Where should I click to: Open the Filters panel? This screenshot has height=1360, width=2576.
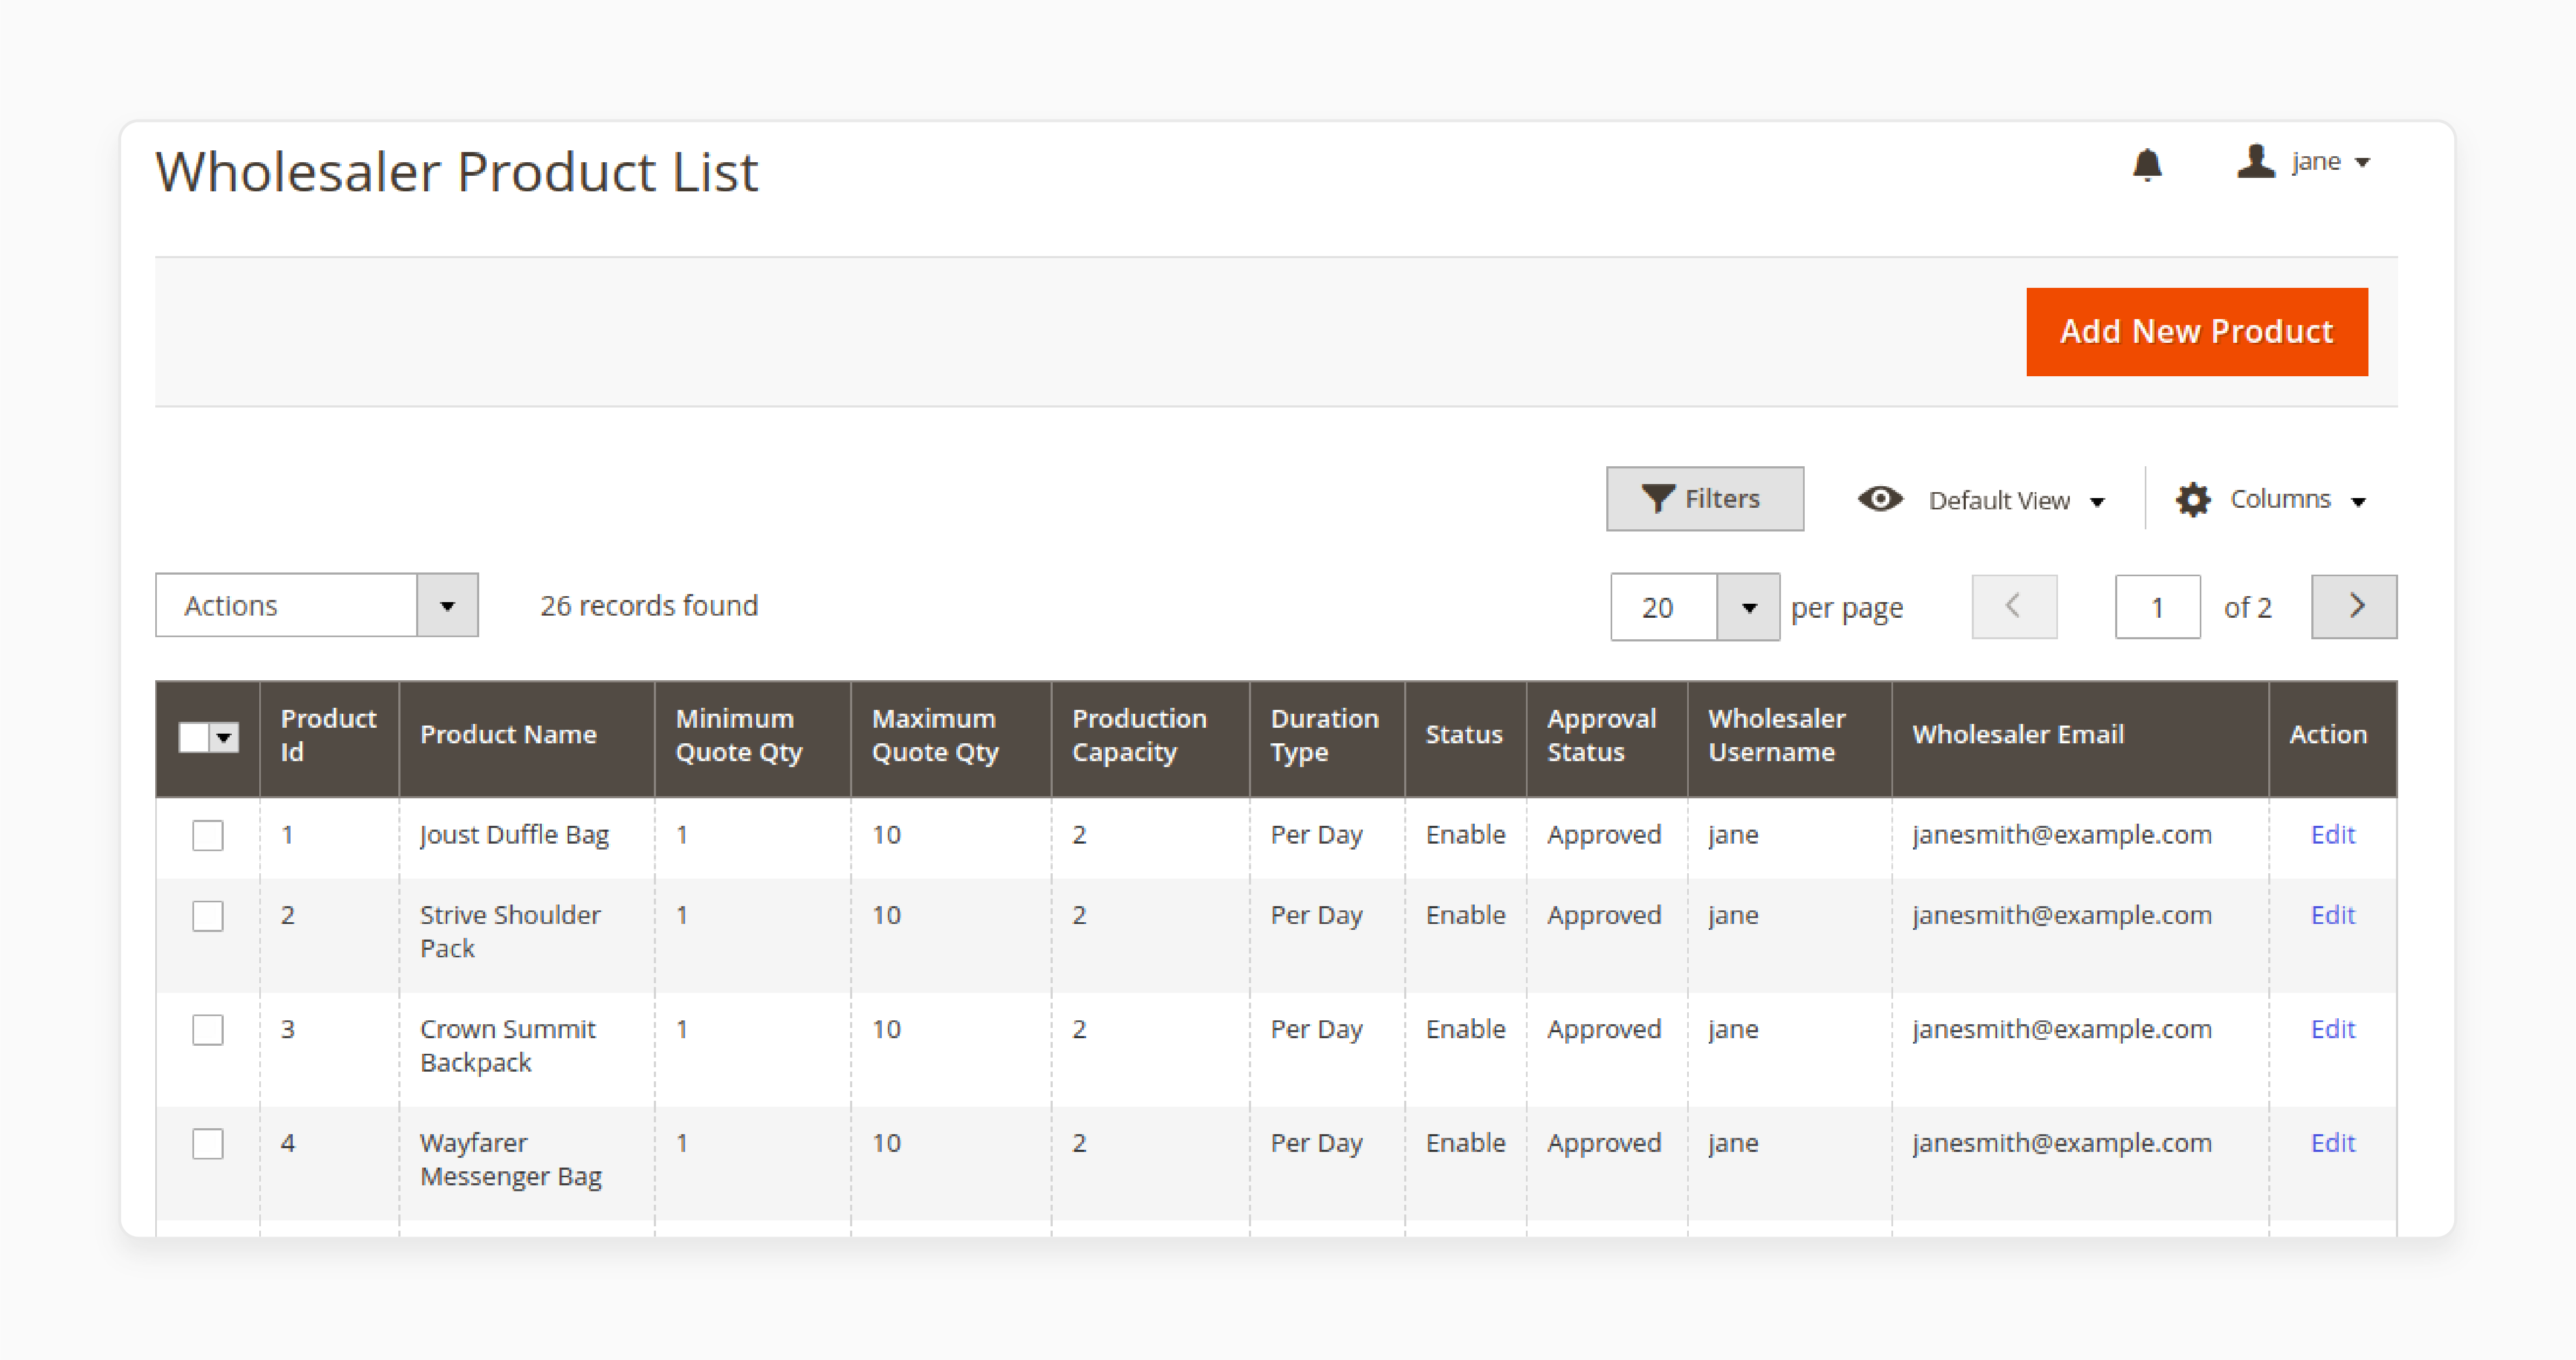[x=1705, y=498]
